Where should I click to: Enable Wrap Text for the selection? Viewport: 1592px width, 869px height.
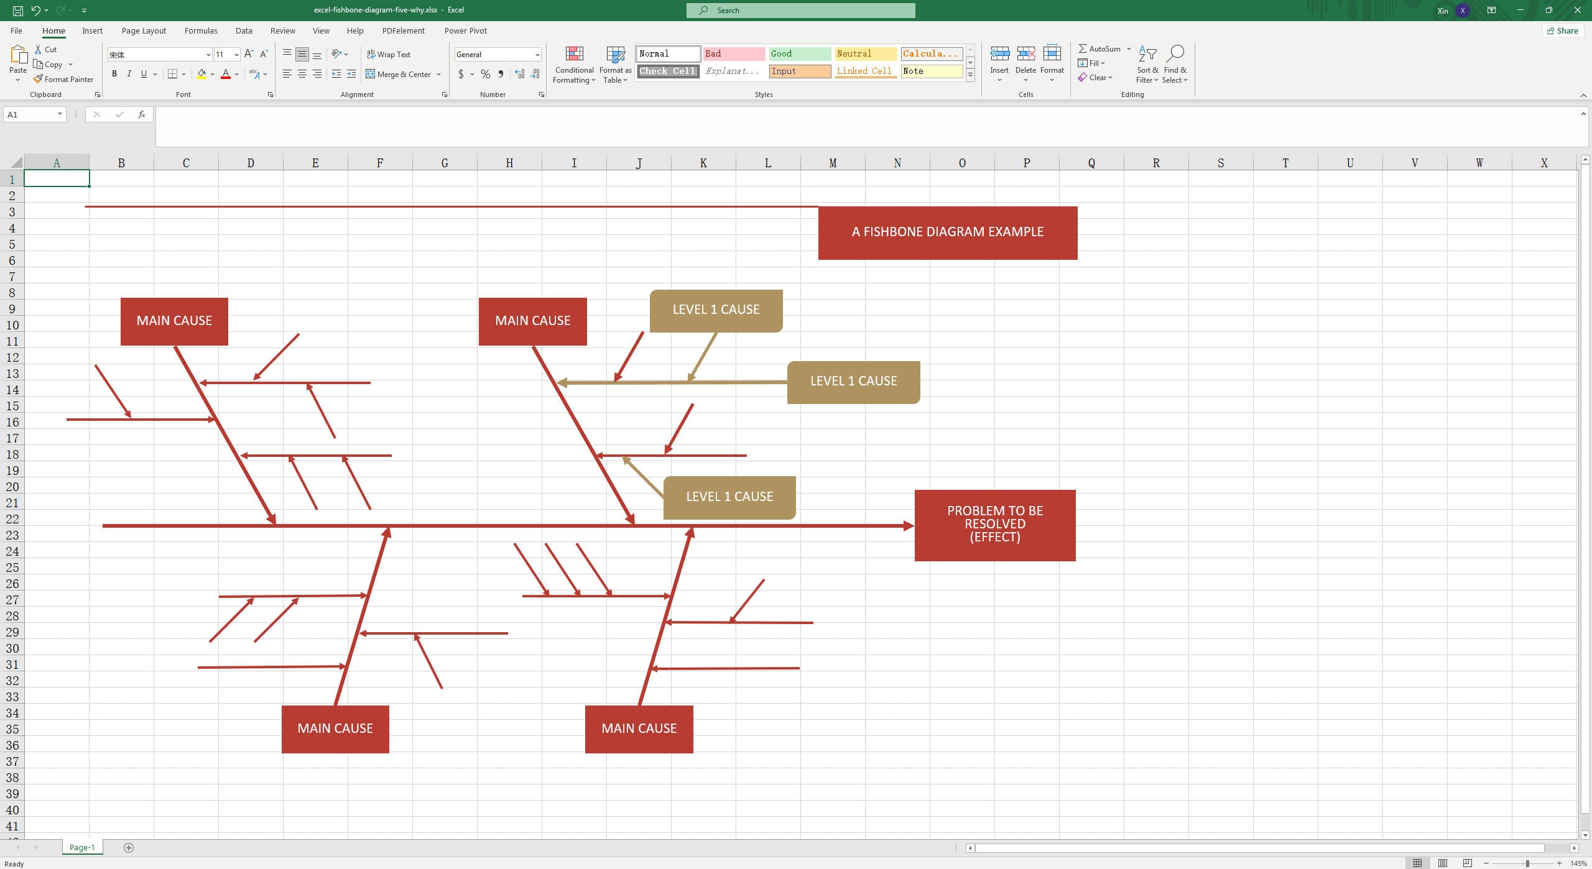click(x=389, y=54)
